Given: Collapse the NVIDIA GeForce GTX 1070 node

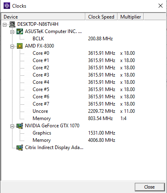Looking at the screenshot, I should (12, 126).
